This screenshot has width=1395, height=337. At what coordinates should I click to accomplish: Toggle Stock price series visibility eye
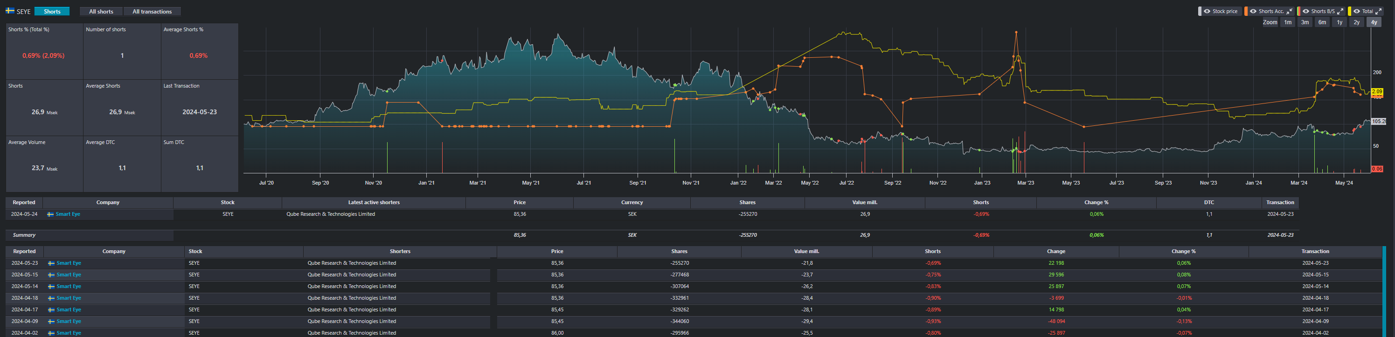coord(1207,11)
